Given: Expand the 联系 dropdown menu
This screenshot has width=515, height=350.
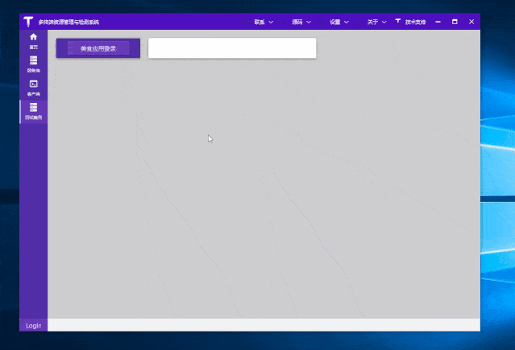Looking at the screenshot, I should (260, 22).
